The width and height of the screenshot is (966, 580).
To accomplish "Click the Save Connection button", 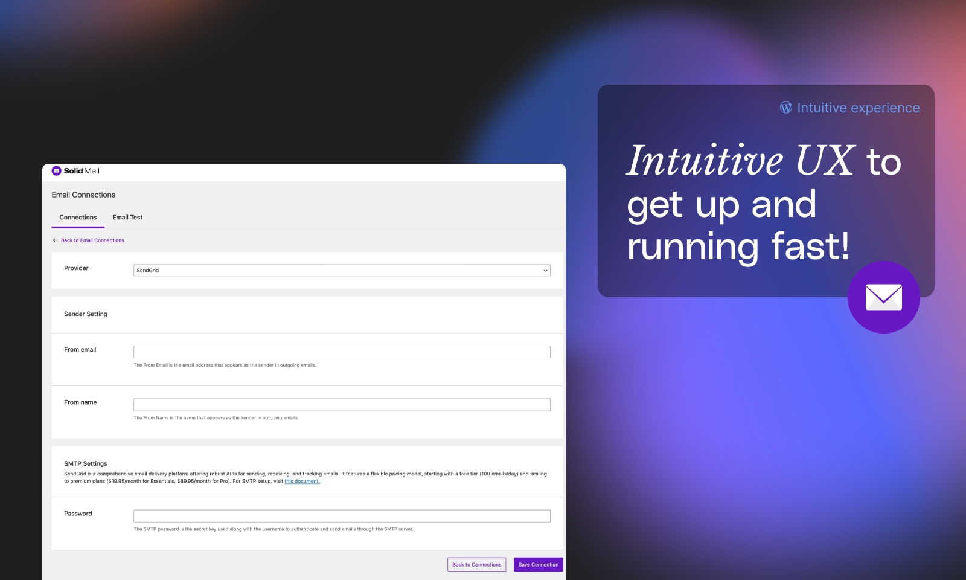I will (538, 565).
